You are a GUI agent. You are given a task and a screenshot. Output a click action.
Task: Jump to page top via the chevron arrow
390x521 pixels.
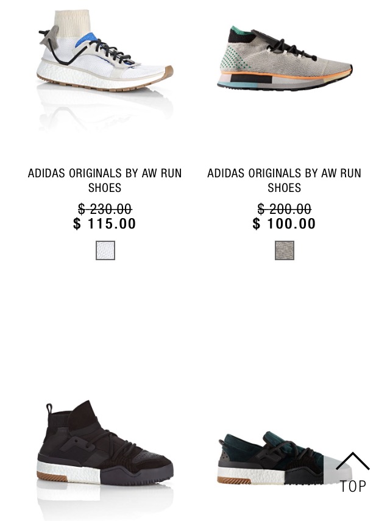352,461
